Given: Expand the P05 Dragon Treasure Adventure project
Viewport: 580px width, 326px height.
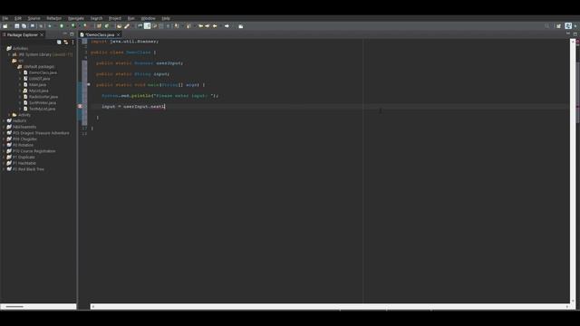Looking at the screenshot, I should (x=4, y=133).
